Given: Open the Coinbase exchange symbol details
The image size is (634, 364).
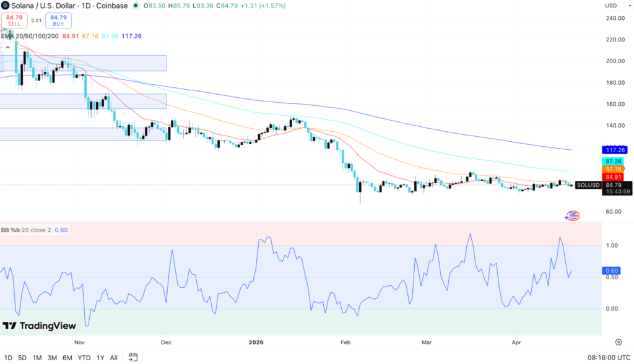Looking at the screenshot, I should [x=111, y=6].
